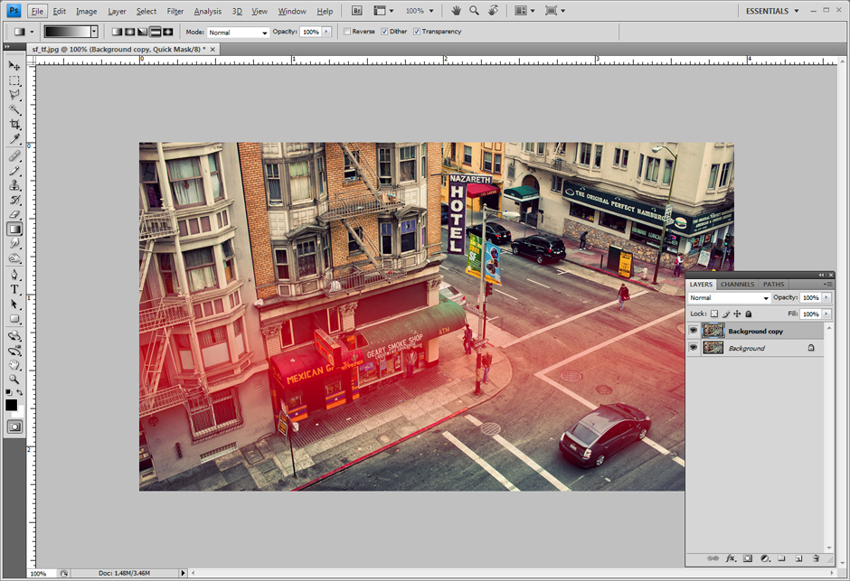The height and width of the screenshot is (581, 850).
Task: Select Background copy layer thumbnail
Action: click(x=713, y=331)
